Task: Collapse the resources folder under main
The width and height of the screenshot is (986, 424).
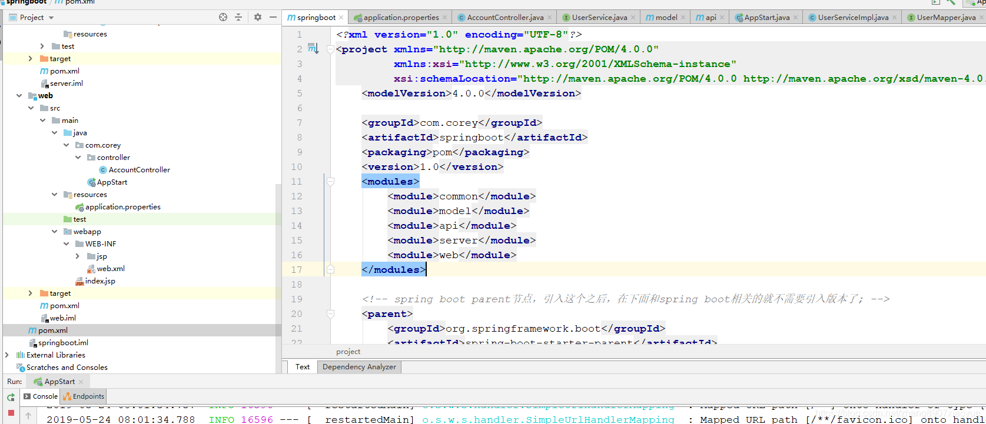Action: [54, 195]
